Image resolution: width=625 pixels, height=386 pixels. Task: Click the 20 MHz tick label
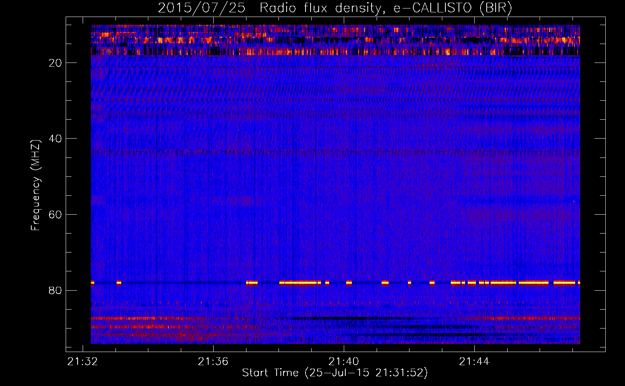pyautogui.click(x=55, y=63)
